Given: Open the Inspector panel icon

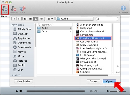Looking at the screenshot, I should (123, 10).
